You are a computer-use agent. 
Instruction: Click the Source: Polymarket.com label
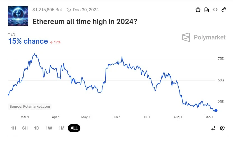click(x=30, y=106)
